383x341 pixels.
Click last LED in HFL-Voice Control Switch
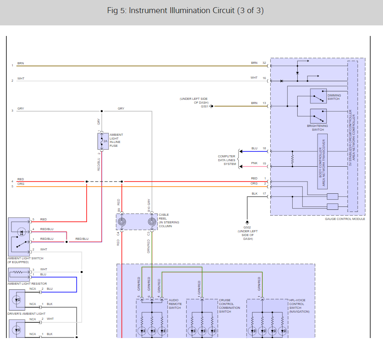click(282, 331)
